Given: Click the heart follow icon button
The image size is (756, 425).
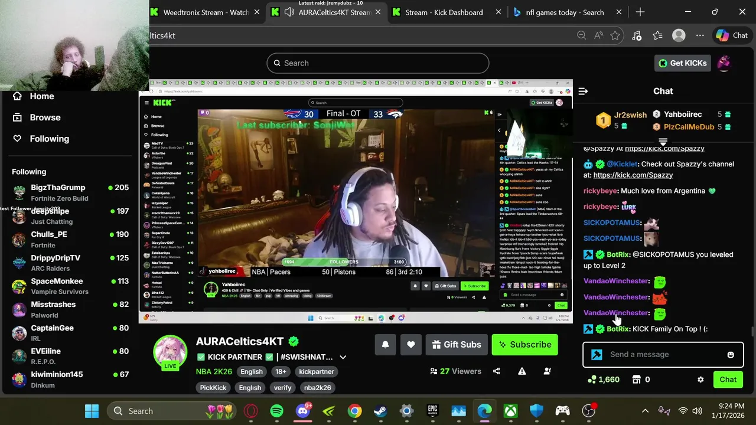Looking at the screenshot, I should click(411, 345).
